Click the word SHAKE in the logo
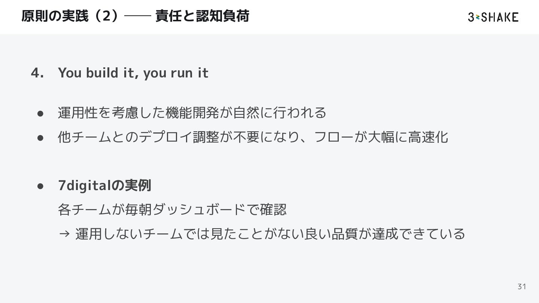The width and height of the screenshot is (539, 303). pos(500,17)
